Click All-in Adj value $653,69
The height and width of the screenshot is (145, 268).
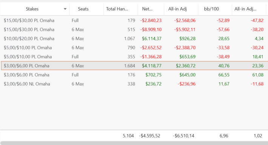coord(187,57)
